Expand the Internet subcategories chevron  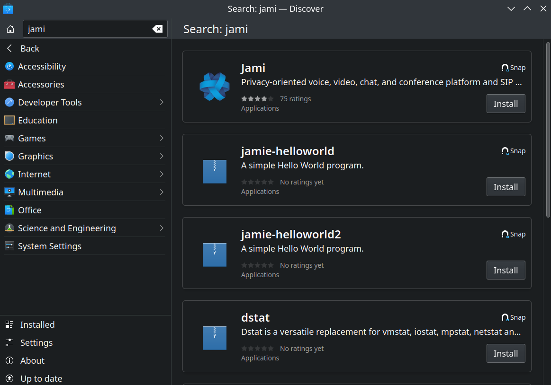pyautogui.click(x=162, y=174)
